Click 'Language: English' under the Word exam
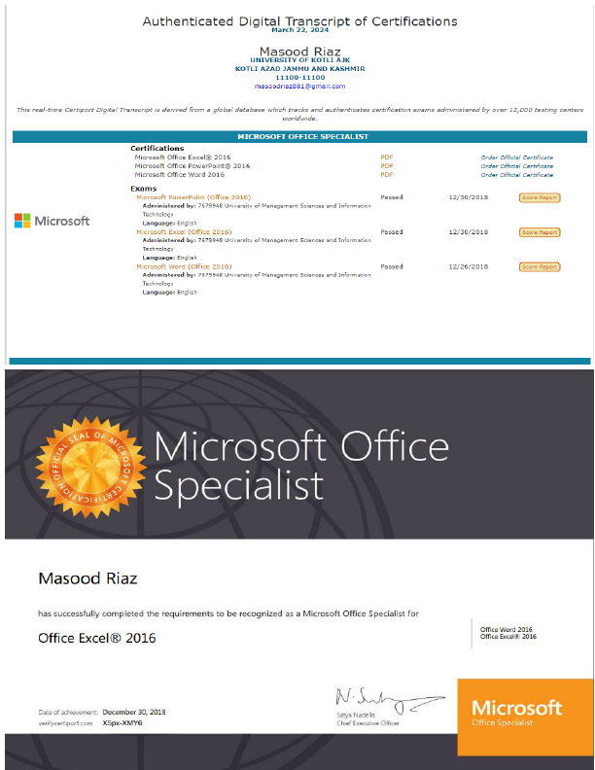 (169, 293)
